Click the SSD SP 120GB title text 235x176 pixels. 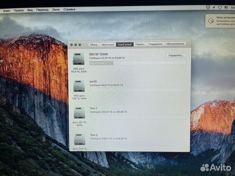[99, 54]
